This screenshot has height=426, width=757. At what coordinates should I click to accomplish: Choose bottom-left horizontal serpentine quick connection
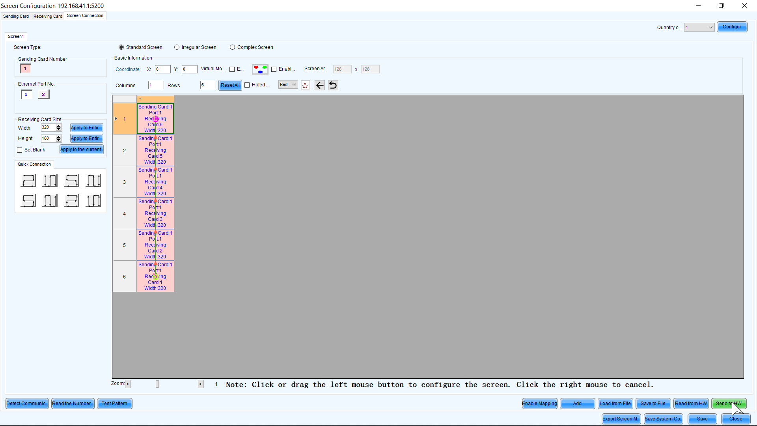coord(28,201)
